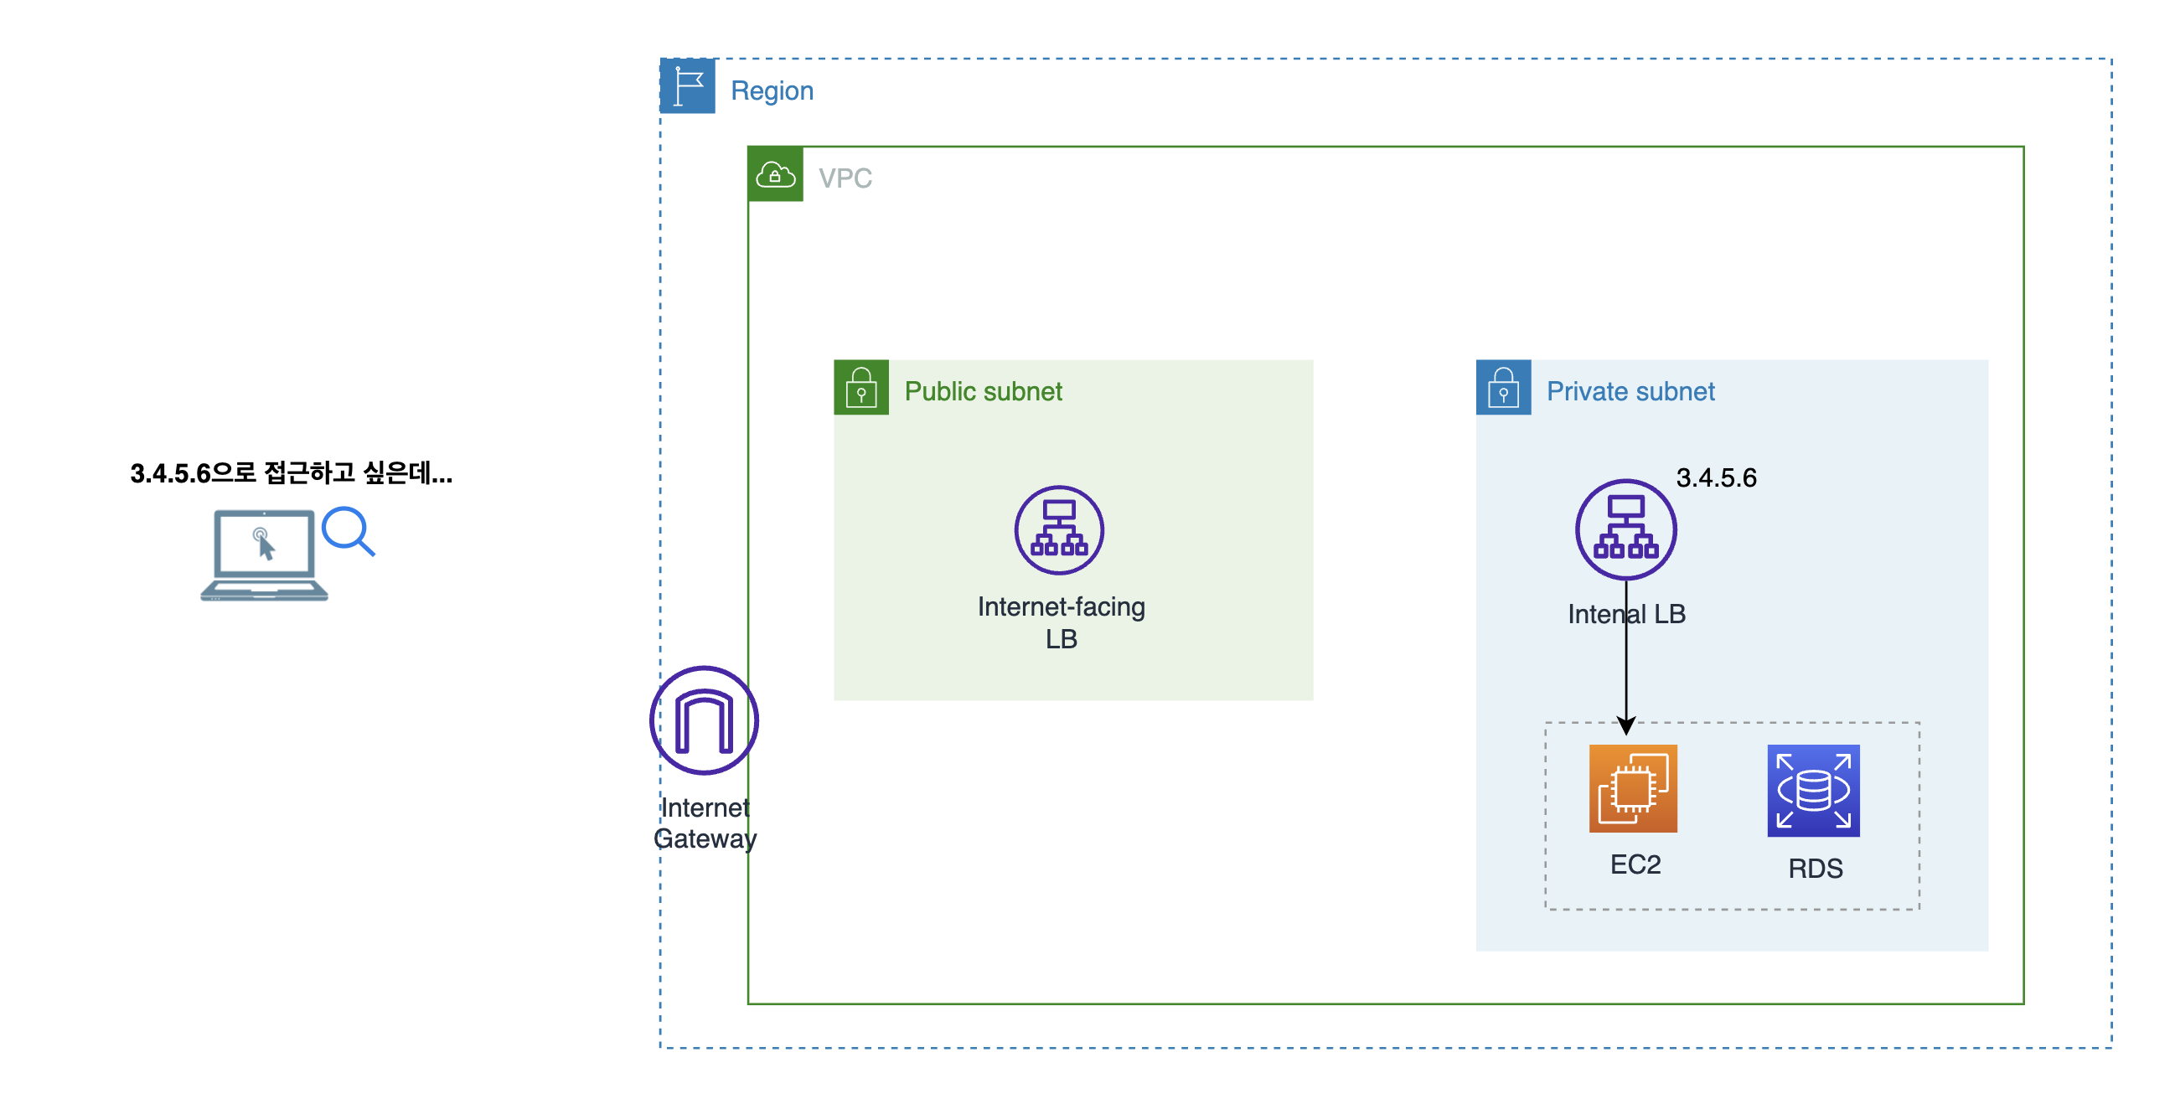Click the Internal LB icon
The width and height of the screenshot is (2175, 1104).
(x=1625, y=530)
